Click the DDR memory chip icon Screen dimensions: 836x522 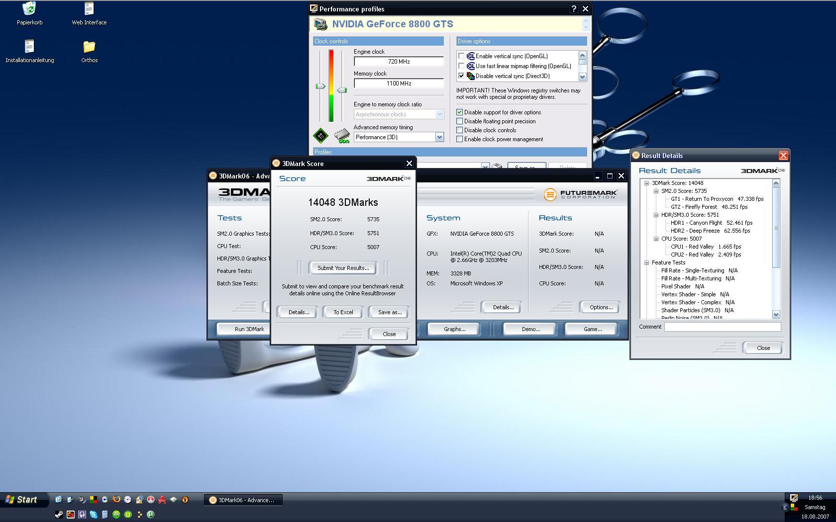point(342,136)
